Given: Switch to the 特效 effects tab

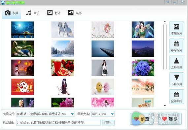Looking at the screenshot, I should pos(54,13).
